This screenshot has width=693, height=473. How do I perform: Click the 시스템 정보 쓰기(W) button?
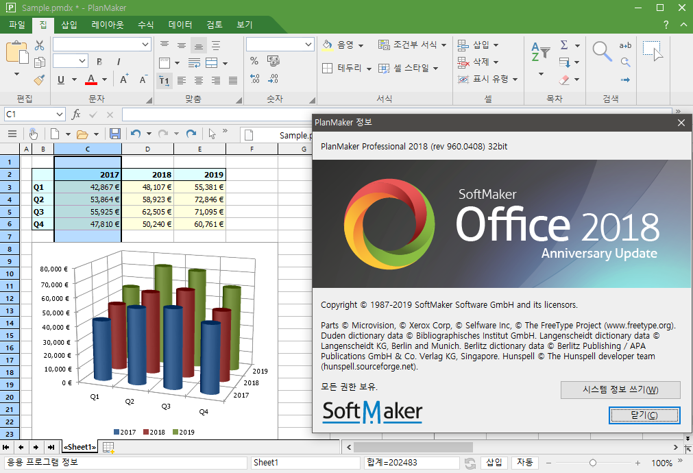tap(620, 389)
